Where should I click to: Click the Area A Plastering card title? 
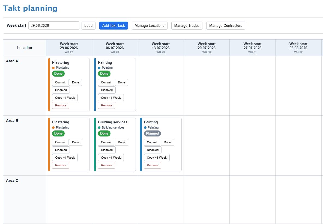pos(61,62)
